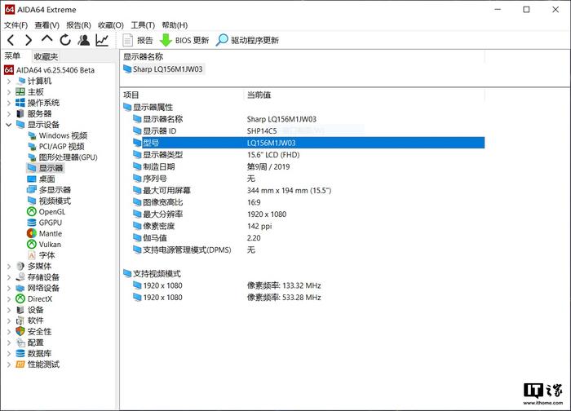Click the 数据库 database icon in the tree
This screenshot has width=571, height=411.
(x=20, y=353)
